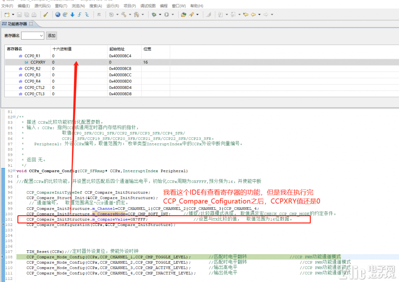Open the 寄存器名 combo box
This screenshot has width=399, height=282.
(x=33, y=36)
